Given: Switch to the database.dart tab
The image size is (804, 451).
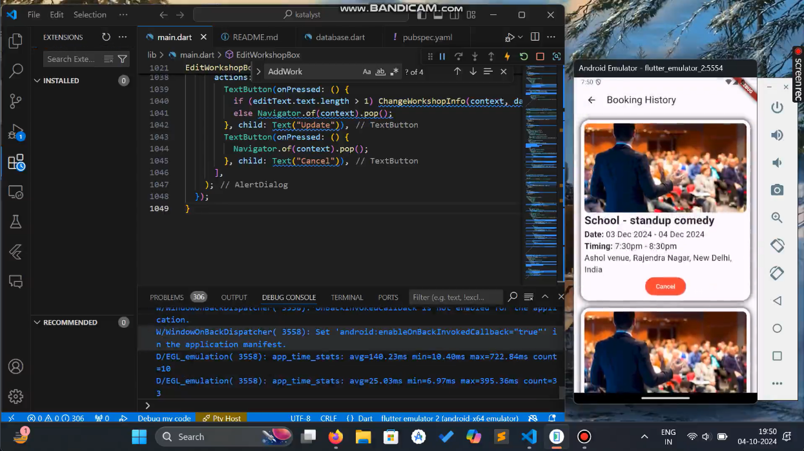Looking at the screenshot, I should 340,37.
